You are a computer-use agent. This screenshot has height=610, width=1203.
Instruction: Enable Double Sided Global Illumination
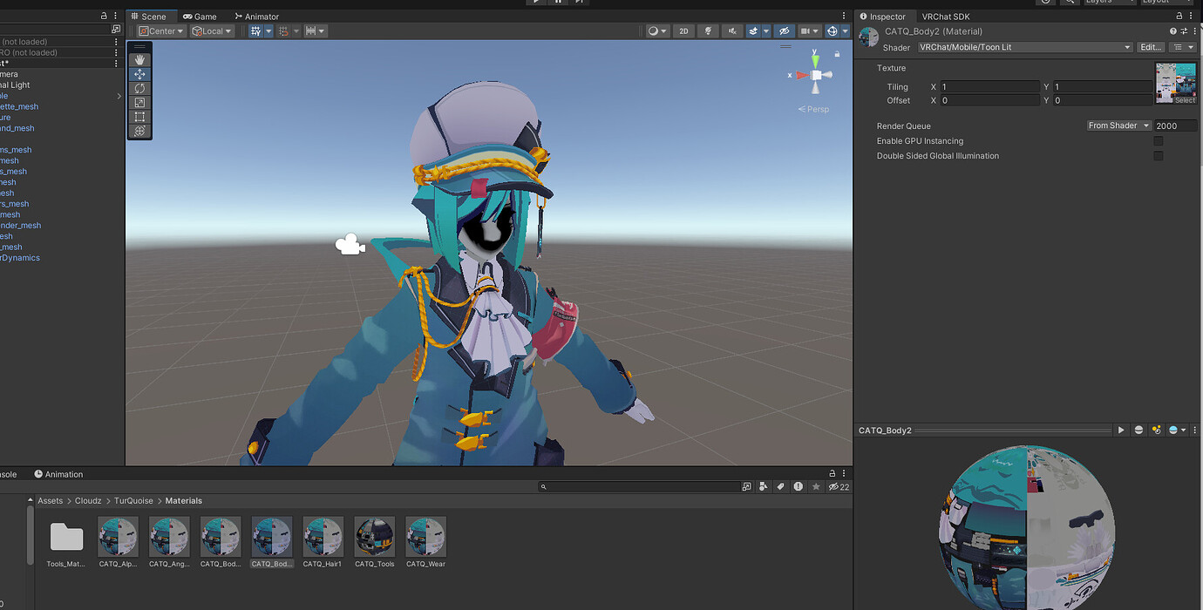pyautogui.click(x=1158, y=155)
